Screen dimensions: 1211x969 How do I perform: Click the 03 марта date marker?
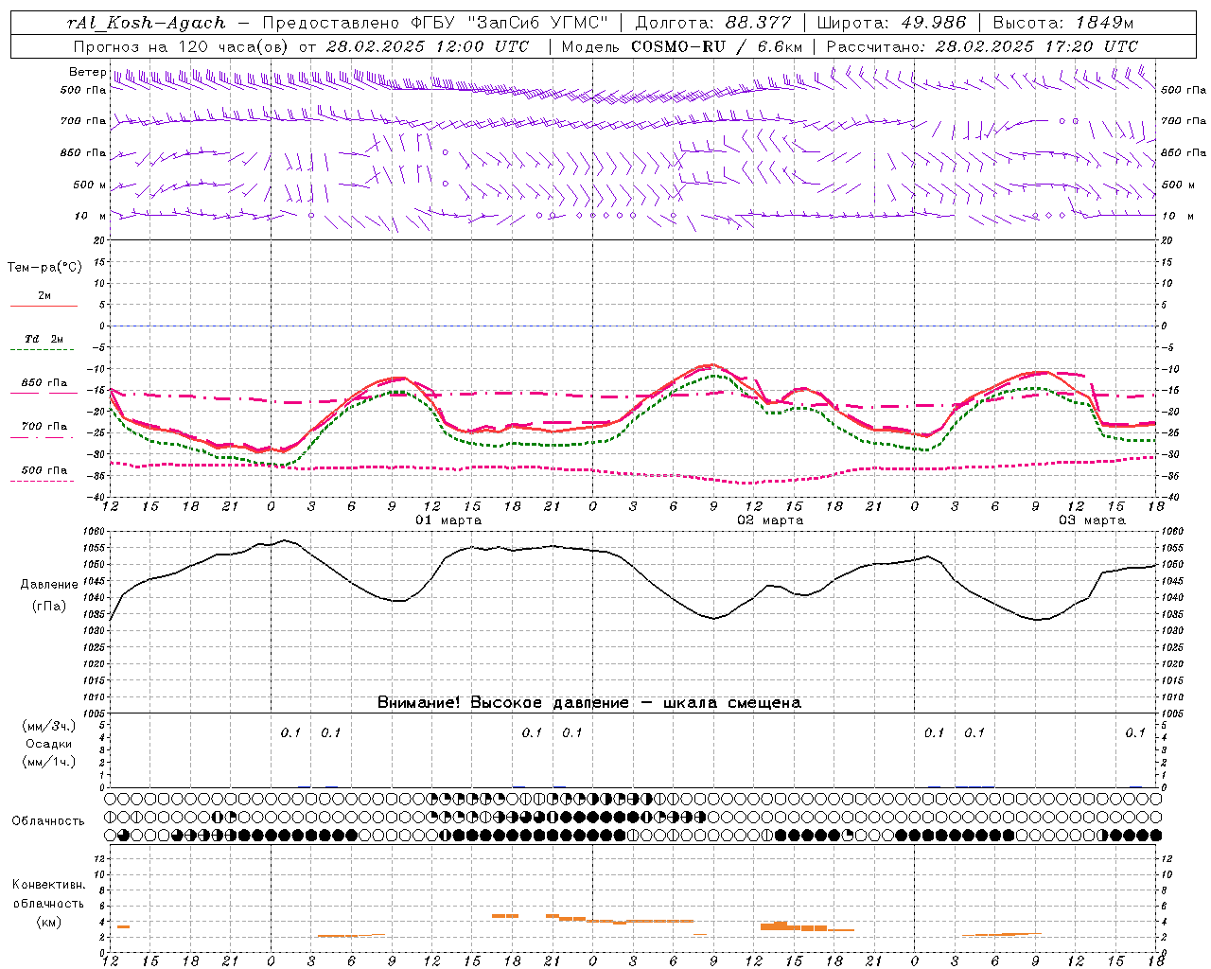(x=1091, y=520)
